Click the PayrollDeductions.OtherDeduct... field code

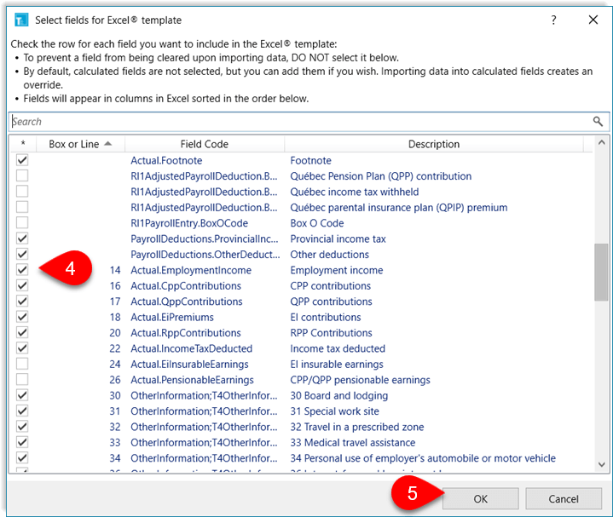[x=205, y=254]
